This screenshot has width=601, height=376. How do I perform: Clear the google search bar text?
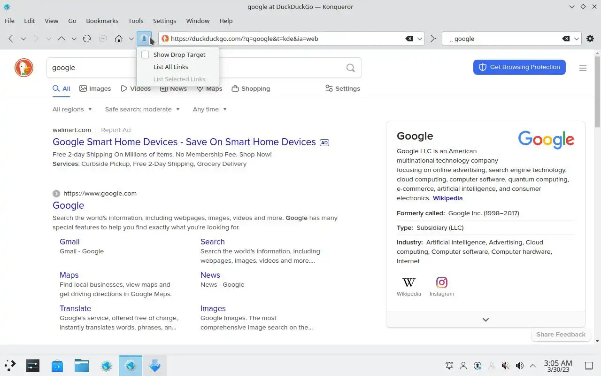(x=566, y=39)
